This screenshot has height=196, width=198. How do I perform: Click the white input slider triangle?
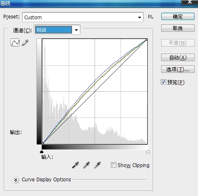tap(148, 152)
